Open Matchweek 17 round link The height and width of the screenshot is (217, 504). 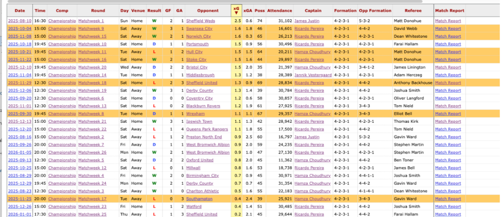(x=92, y=199)
